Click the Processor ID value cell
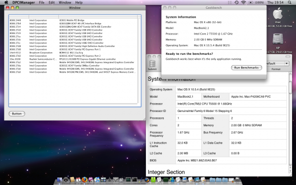The width and height of the screenshot is (296, 185). coord(231,111)
